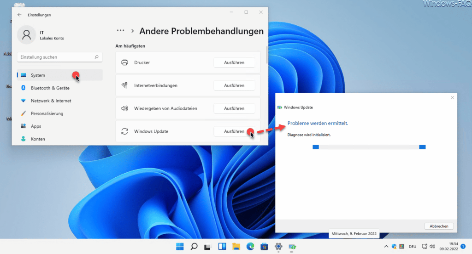Close the Windows Update troubleshooter dialog
Image resolution: width=472 pixels, height=254 pixels.
tap(452, 98)
